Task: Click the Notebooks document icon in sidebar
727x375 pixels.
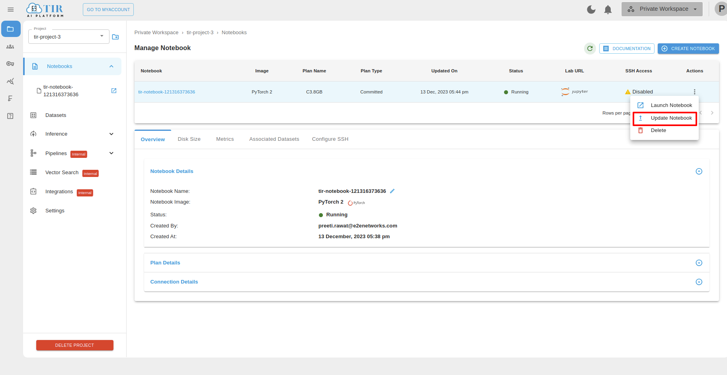Action: [x=35, y=66]
